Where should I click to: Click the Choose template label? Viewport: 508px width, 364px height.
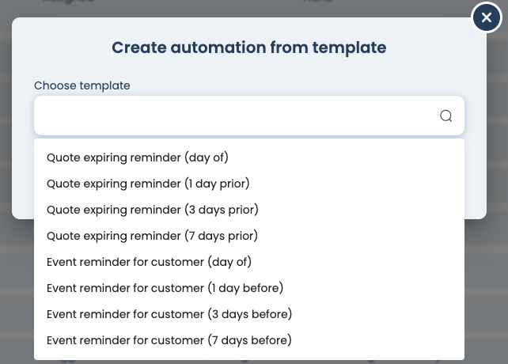point(82,85)
